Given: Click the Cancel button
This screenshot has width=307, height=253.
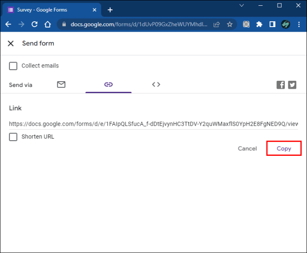Looking at the screenshot, I should point(247,149).
